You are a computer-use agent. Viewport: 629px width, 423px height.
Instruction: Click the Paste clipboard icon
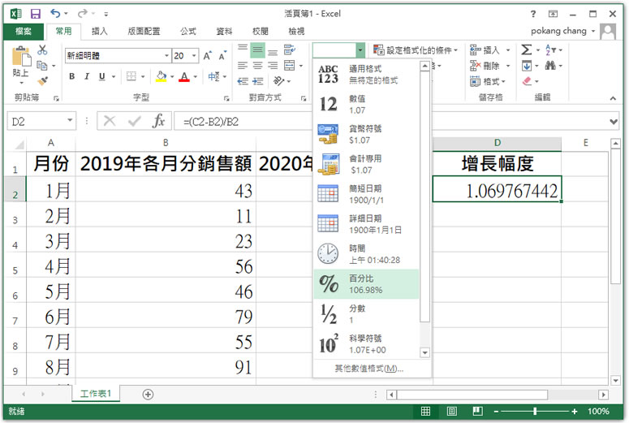[21, 56]
